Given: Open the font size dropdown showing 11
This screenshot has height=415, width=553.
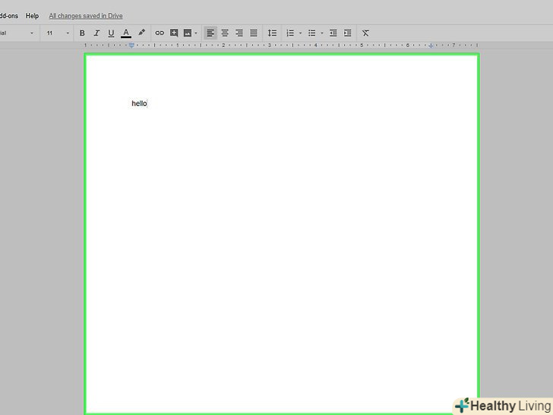Looking at the screenshot, I should pyautogui.click(x=58, y=33).
